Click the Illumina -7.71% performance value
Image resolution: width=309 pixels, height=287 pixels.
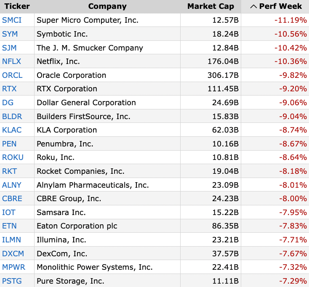click(x=290, y=240)
